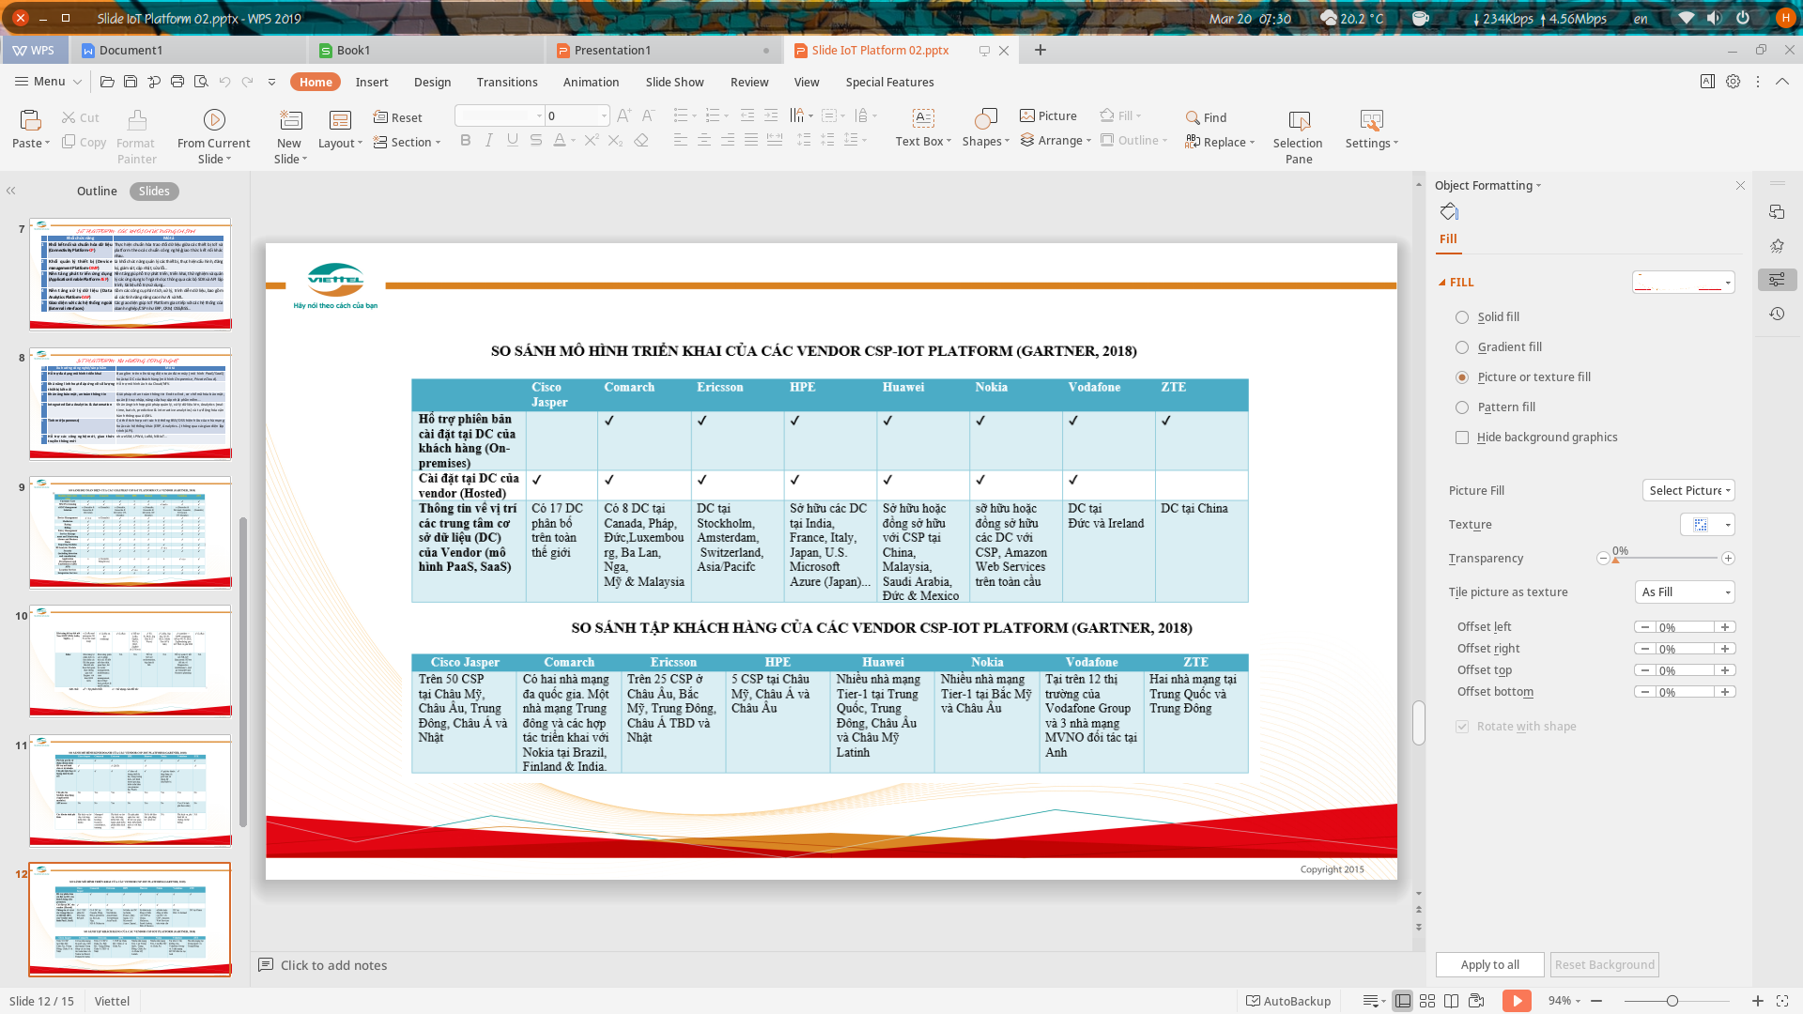This screenshot has height=1014, width=1803.
Task: Start slideshow From Current Slide icon
Action: 214,119
